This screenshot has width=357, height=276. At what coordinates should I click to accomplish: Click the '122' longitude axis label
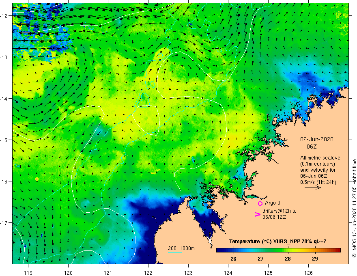148,273
